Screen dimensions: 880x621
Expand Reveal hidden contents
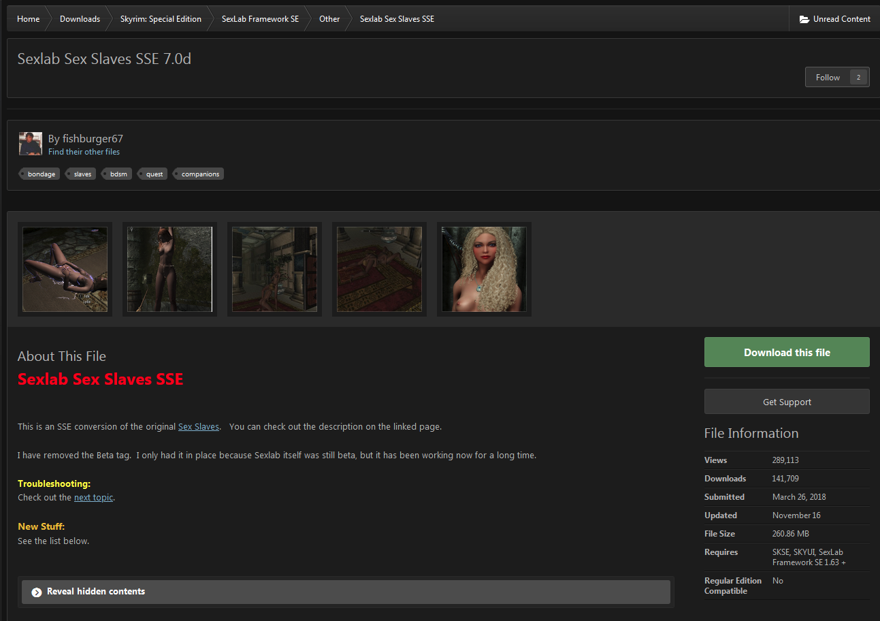[x=346, y=592]
